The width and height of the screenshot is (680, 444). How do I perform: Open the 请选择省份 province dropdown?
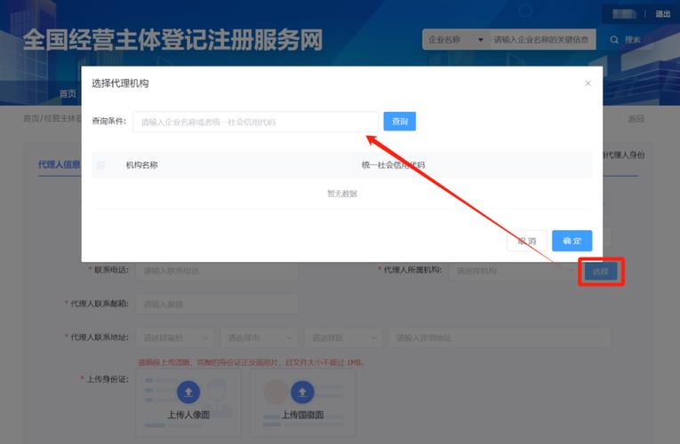(175, 337)
